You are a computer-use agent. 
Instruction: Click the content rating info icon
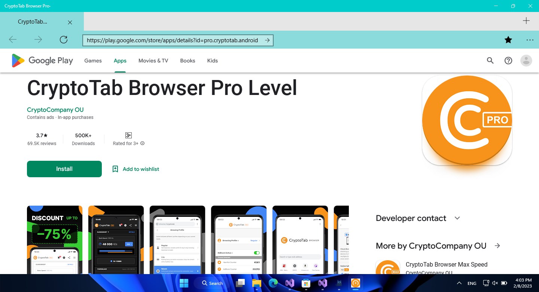pos(142,144)
